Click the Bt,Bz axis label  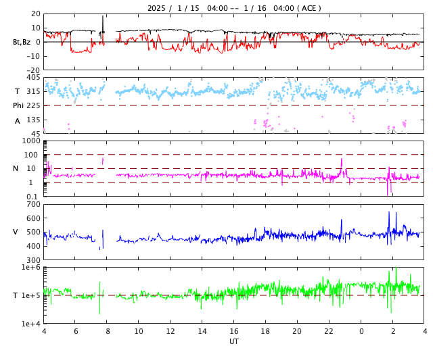point(22,42)
